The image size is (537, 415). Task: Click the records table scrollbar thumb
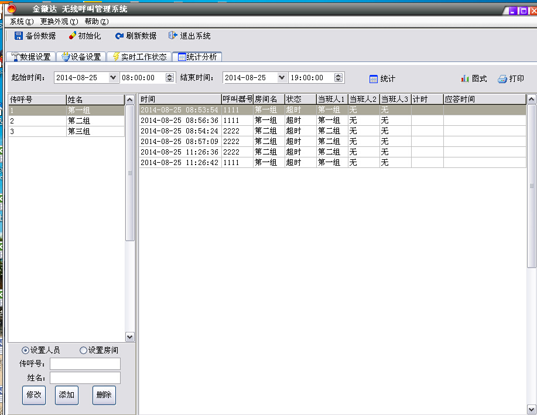(532, 186)
